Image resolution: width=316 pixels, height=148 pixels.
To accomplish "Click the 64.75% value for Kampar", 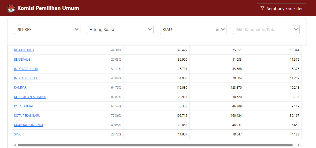I will (x=116, y=88).
